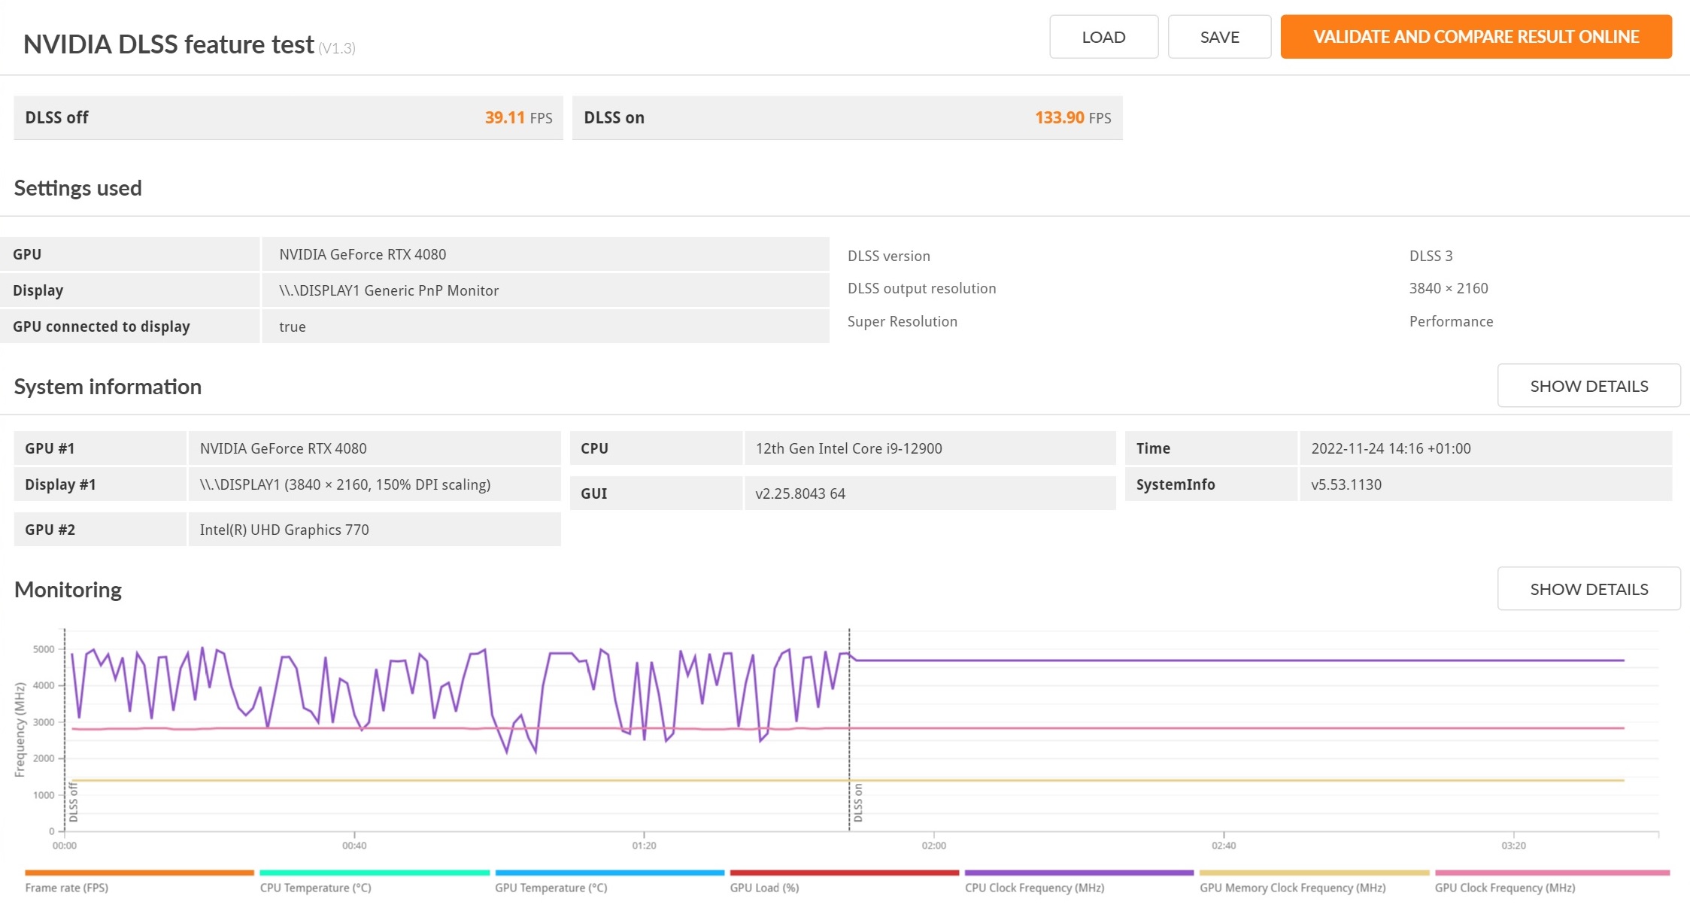Select the (V1.3) version label
The image size is (1690, 911).
(x=336, y=48)
